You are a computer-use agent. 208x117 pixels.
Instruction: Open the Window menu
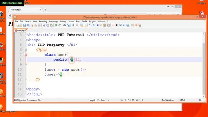click(101, 21)
